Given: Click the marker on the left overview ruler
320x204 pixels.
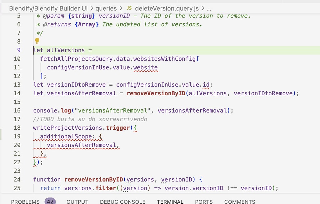Looking at the screenshot, I should click(x=1, y=134).
